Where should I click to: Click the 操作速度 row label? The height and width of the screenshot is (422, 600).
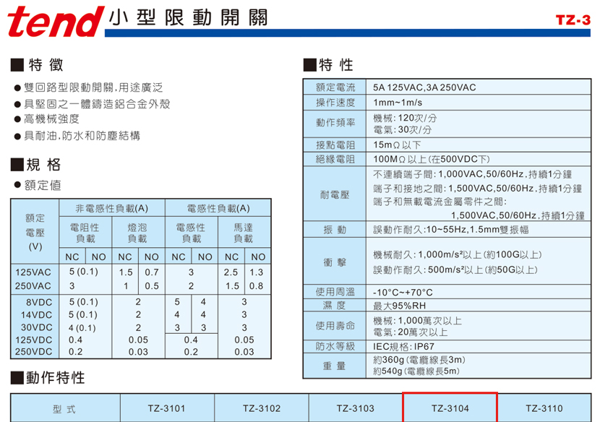point(335,103)
